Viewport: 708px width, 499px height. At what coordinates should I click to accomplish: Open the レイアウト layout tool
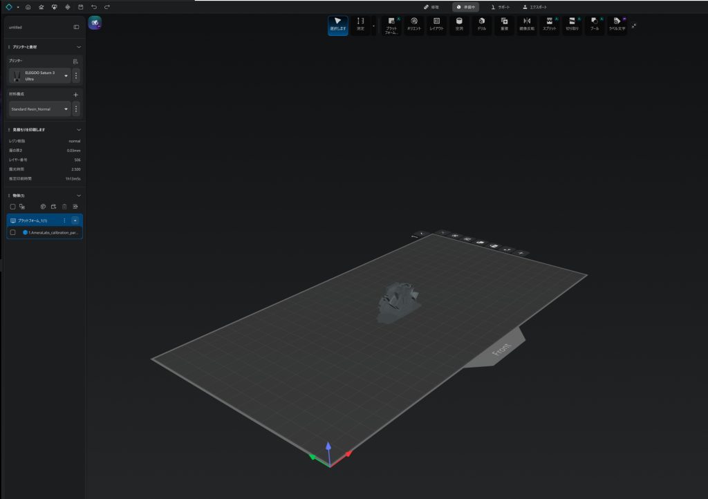click(x=436, y=24)
